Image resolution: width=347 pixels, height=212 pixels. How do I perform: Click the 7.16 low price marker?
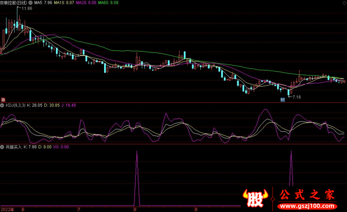tap(296, 97)
